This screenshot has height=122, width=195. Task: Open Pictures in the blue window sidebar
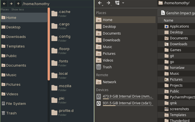pos(24,85)
